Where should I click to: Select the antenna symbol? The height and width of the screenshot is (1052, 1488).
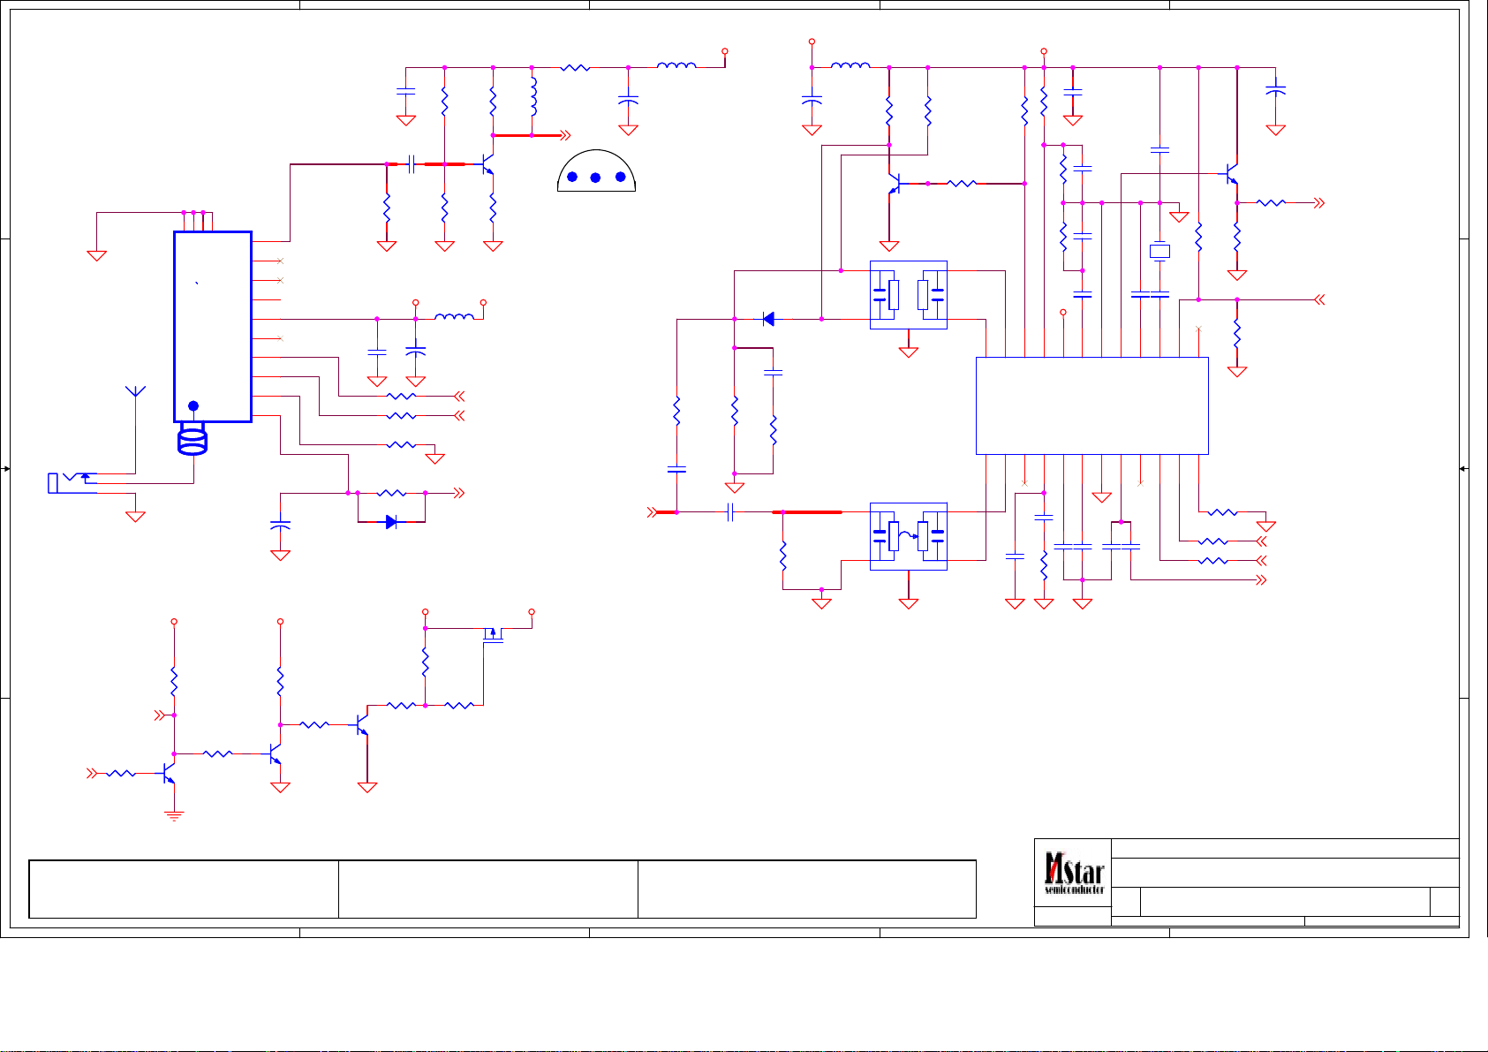(x=135, y=392)
